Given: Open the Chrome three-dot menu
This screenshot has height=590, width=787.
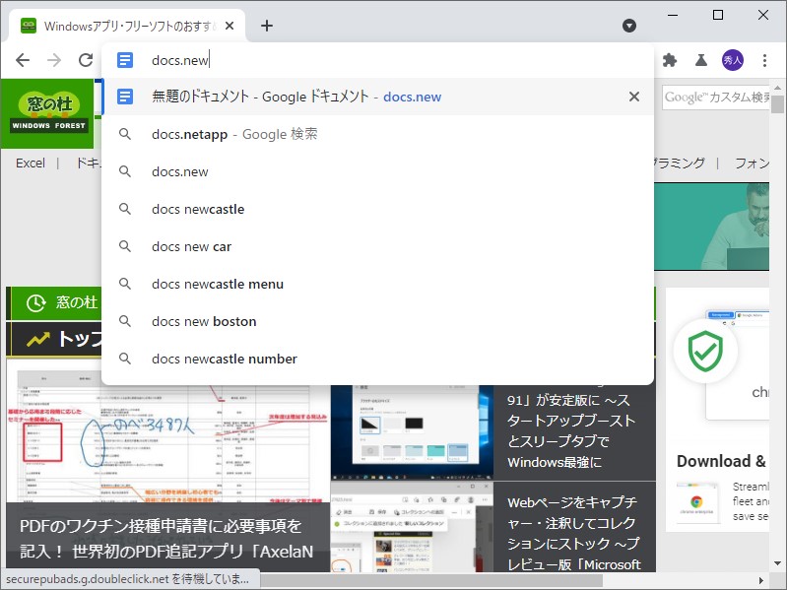Looking at the screenshot, I should (x=764, y=61).
